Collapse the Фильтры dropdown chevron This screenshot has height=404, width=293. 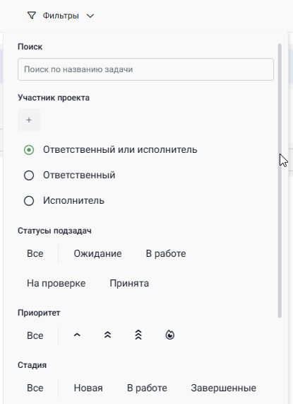pos(90,16)
